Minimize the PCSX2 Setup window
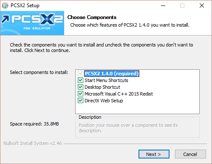Viewport: 212px width, 164px height. click(x=163, y=5)
